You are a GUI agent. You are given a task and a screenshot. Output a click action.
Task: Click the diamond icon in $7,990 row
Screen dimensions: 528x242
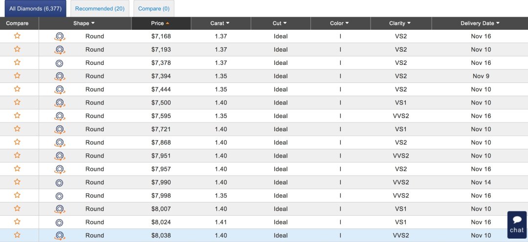(x=60, y=182)
